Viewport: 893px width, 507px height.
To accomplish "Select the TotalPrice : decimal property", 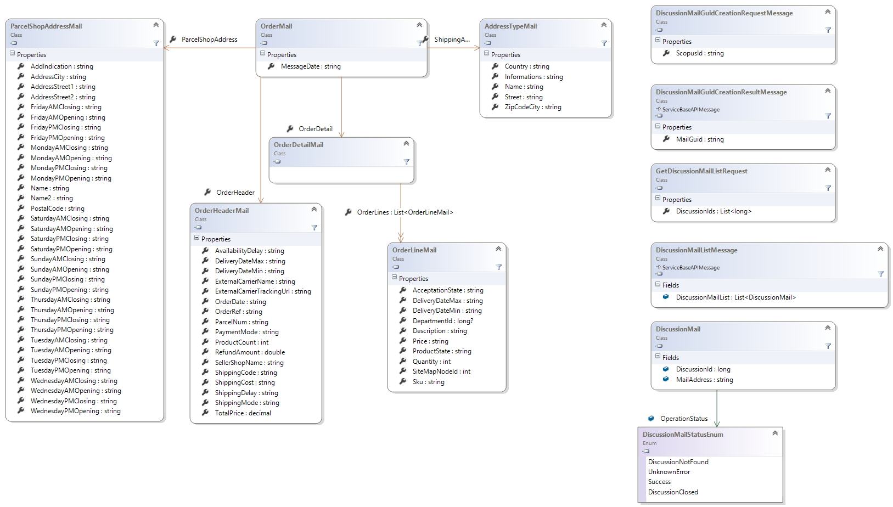I will 243,413.
